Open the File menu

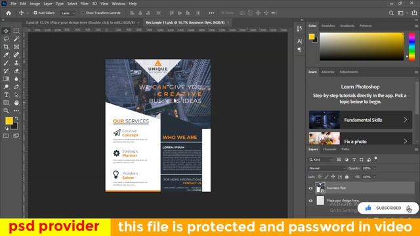(x=13, y=4)
